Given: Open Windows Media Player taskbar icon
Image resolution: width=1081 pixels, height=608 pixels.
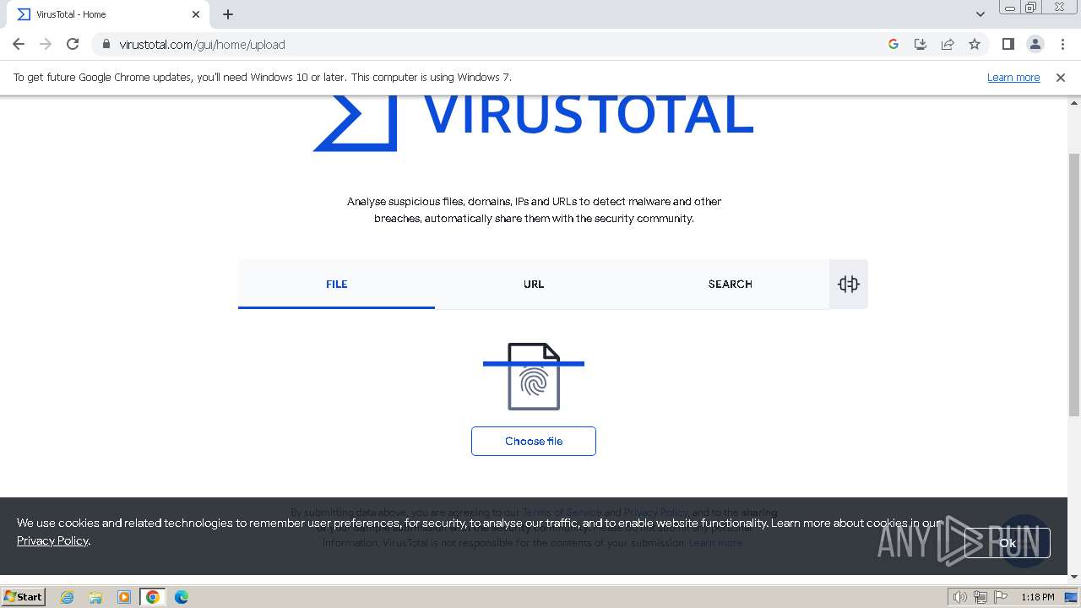Looking at the screenshot, I should pos(124,597).
